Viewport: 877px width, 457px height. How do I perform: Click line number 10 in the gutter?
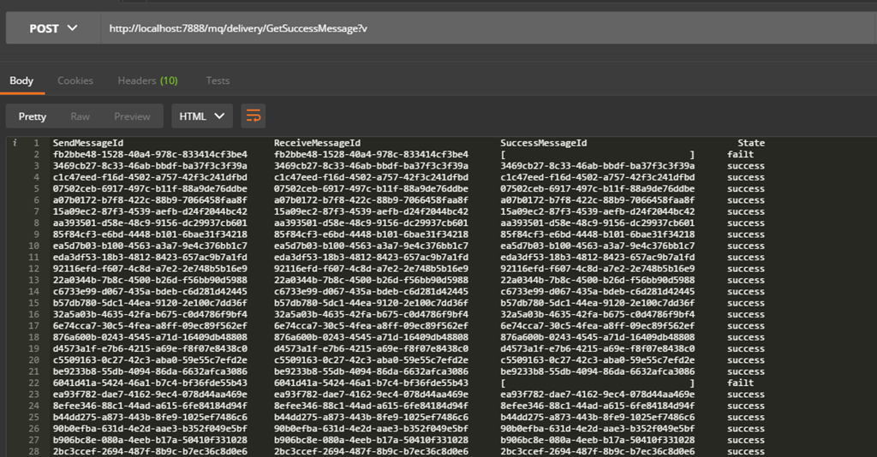click(33, 246)
